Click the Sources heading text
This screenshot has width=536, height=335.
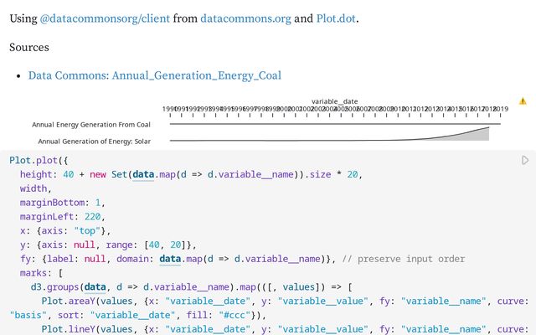(x=29, y=47)
